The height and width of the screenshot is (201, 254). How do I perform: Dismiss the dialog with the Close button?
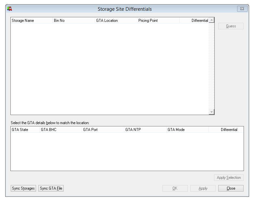click(231, 188)
